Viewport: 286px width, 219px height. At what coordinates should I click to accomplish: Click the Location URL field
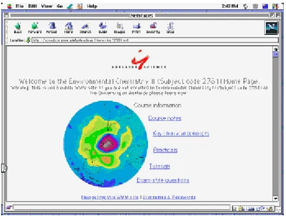(155, 40)
